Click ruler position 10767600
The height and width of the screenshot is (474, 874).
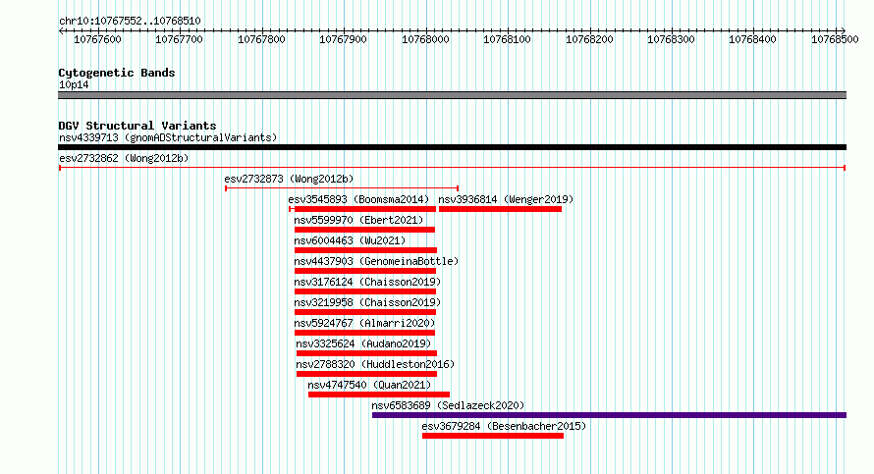pyautogui.click(x=97, y=39)
